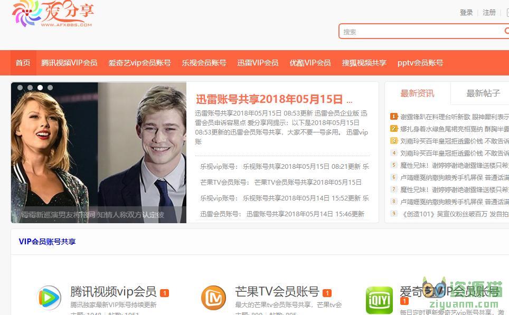Viewport: 509px width, 315px height.
Task: Open the 优酷VIP会员 nav menu item
Action: pos(310,62)
